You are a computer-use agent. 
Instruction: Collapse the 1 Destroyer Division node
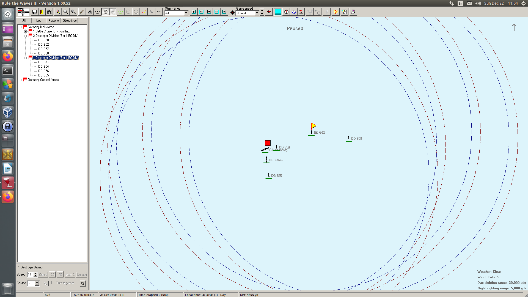[25, 58]
